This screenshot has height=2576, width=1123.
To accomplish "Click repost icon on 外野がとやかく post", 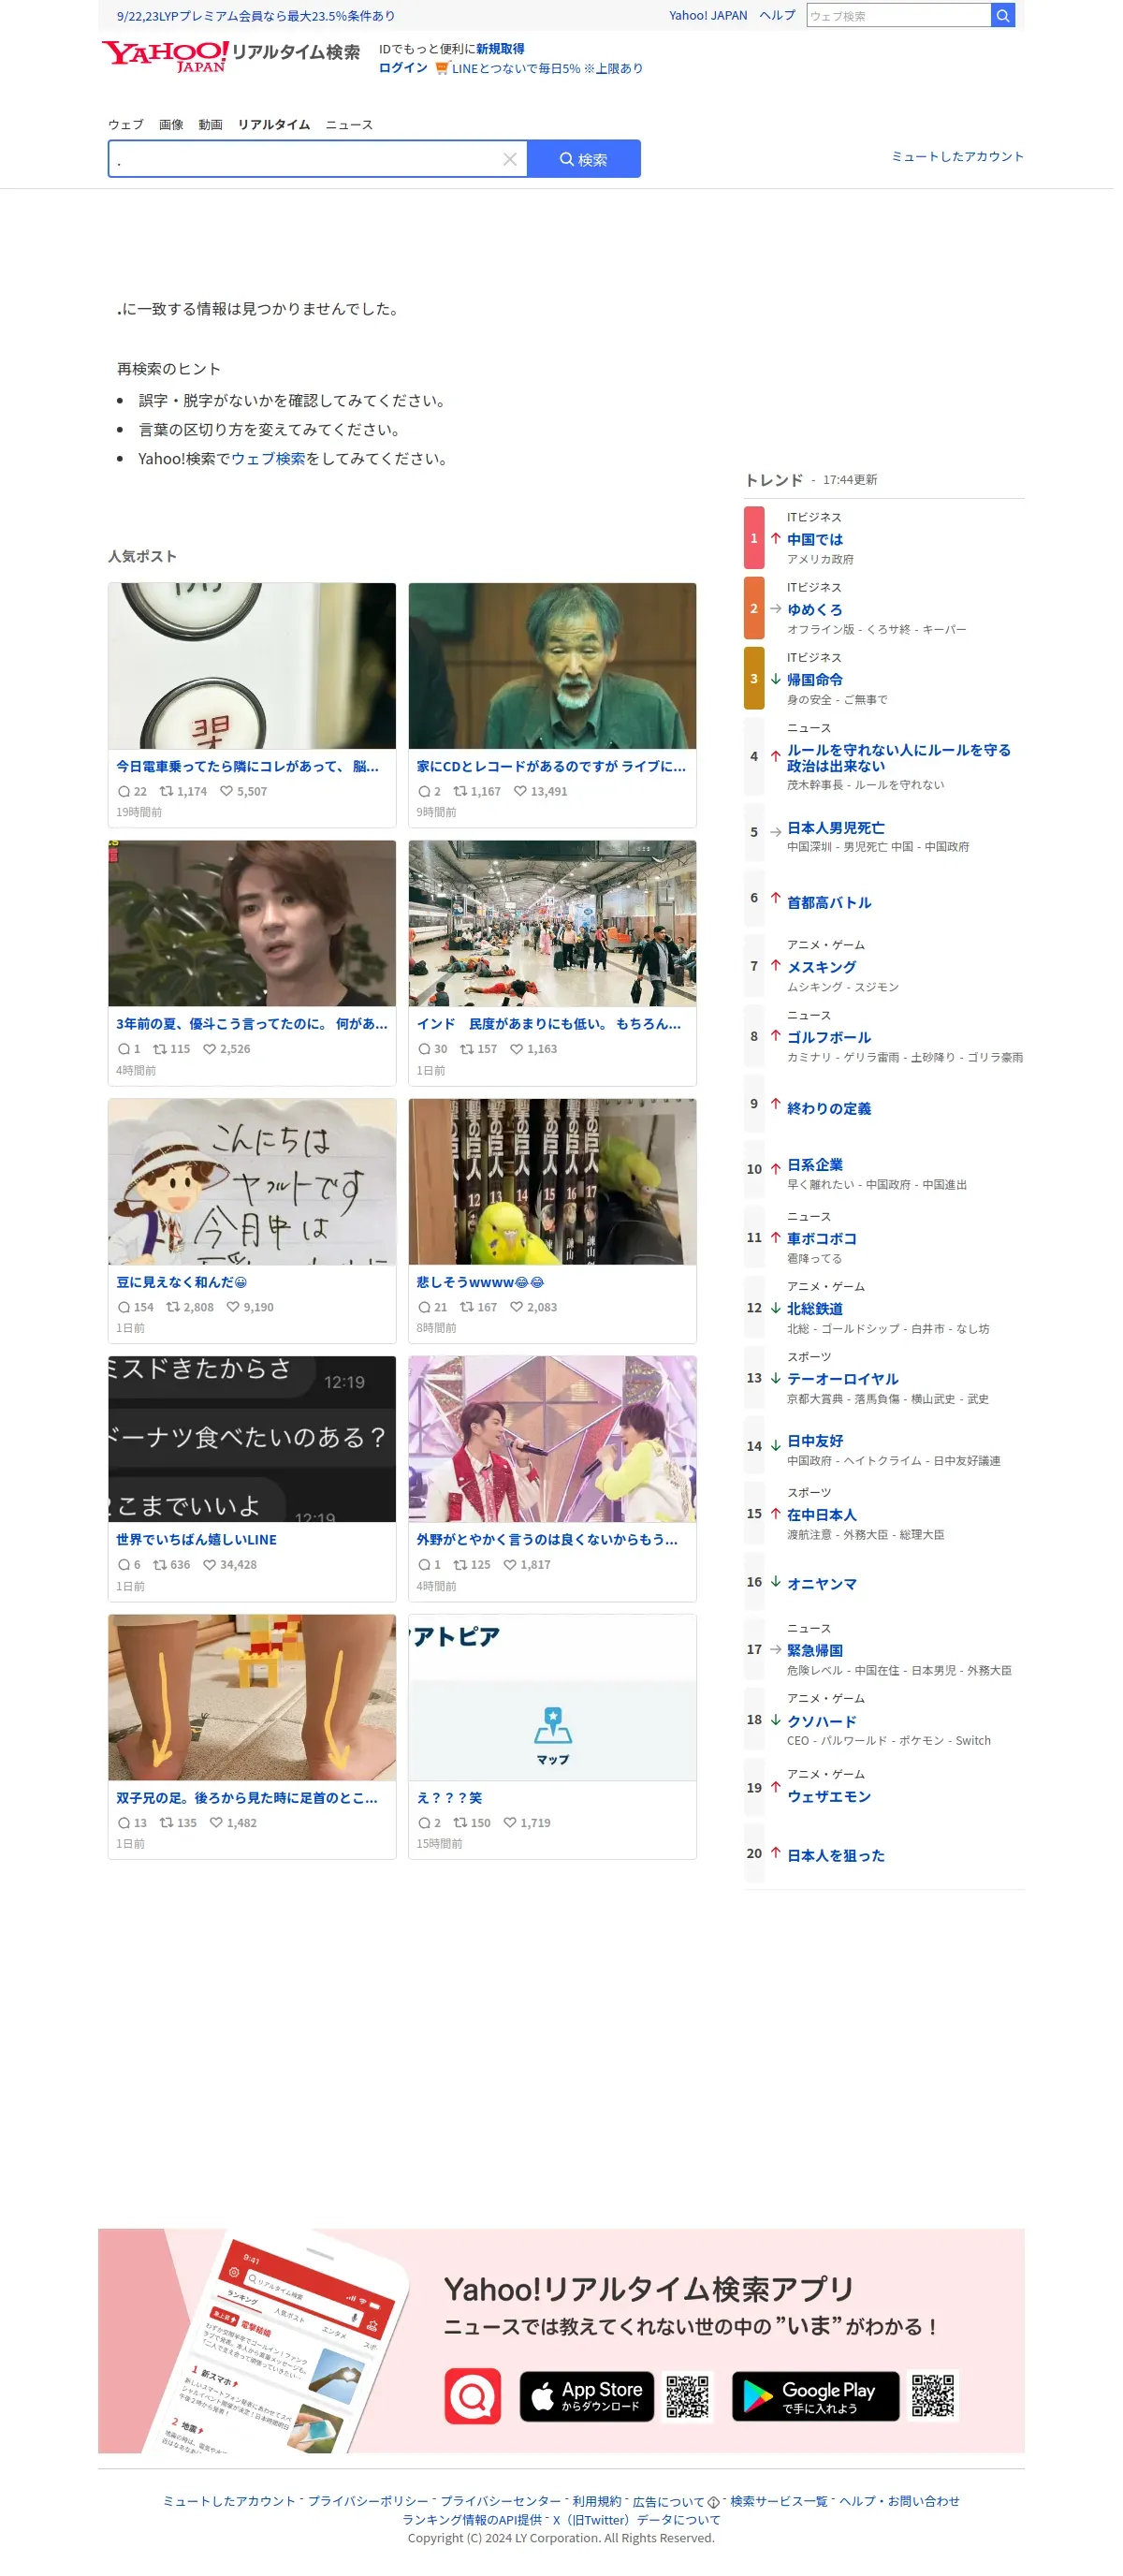I will click(460, 1565).
